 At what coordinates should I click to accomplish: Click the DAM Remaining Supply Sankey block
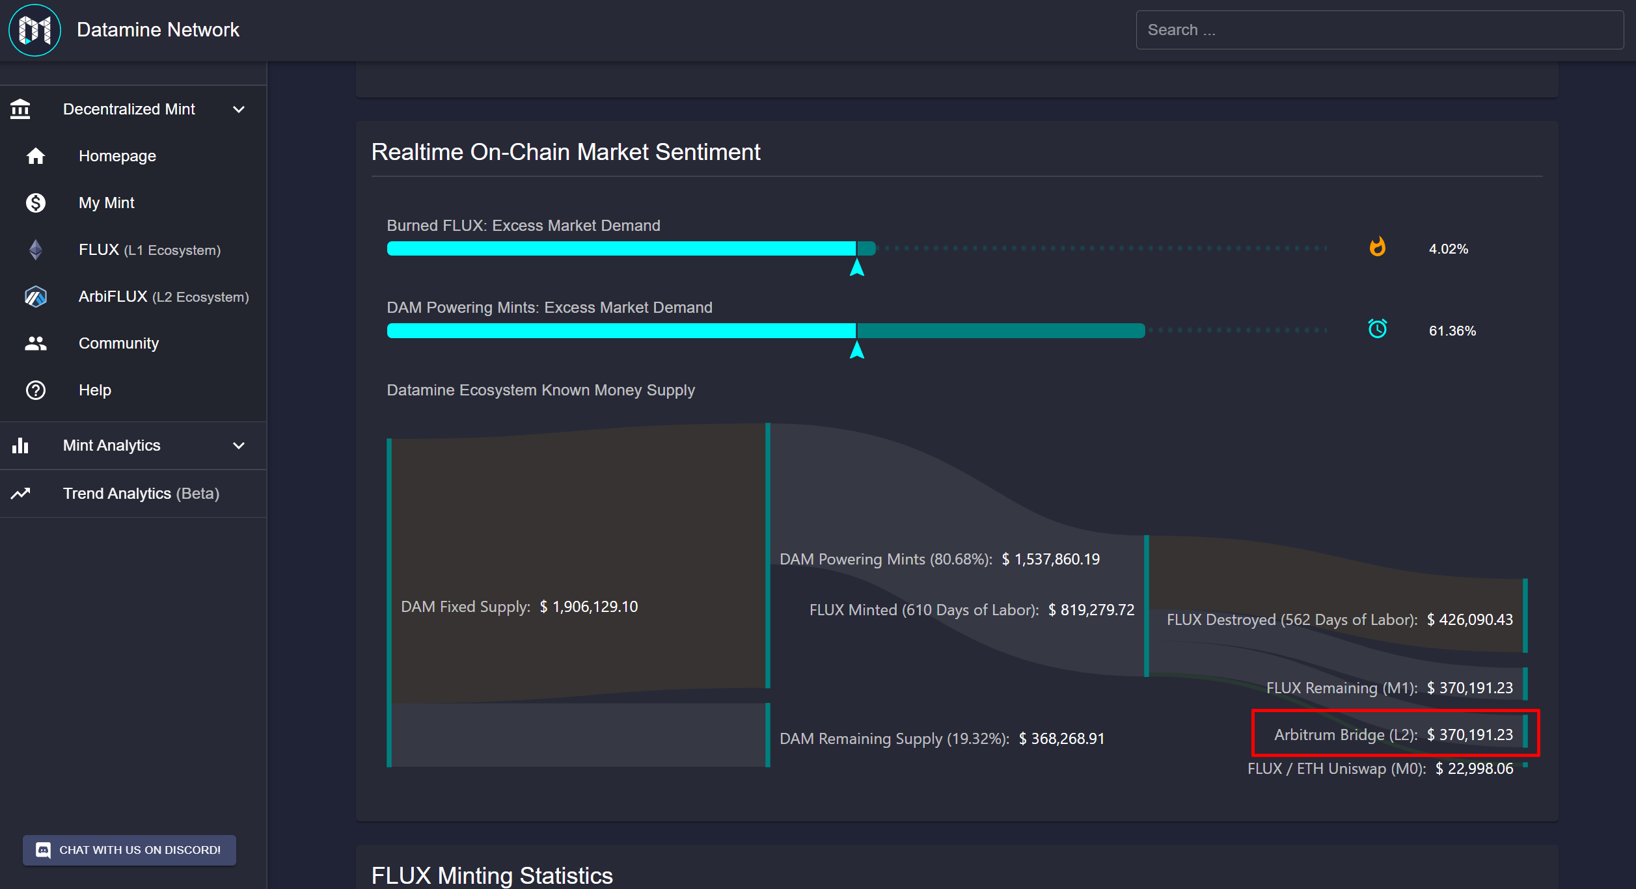coord(579,735)
